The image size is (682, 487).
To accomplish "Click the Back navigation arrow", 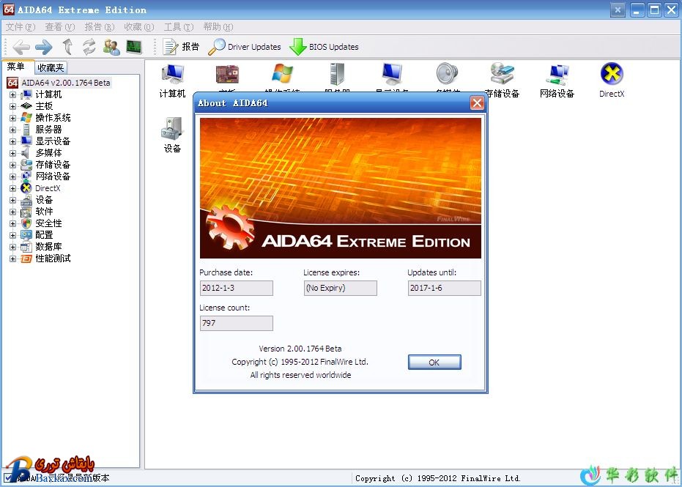I will pos(21,47).
